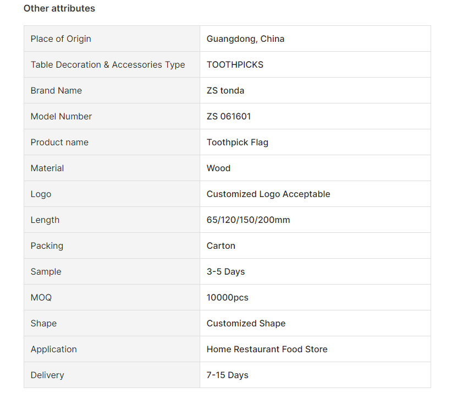Click the "Customized Shape" value
468x393 pixels.
pos(246,323)
